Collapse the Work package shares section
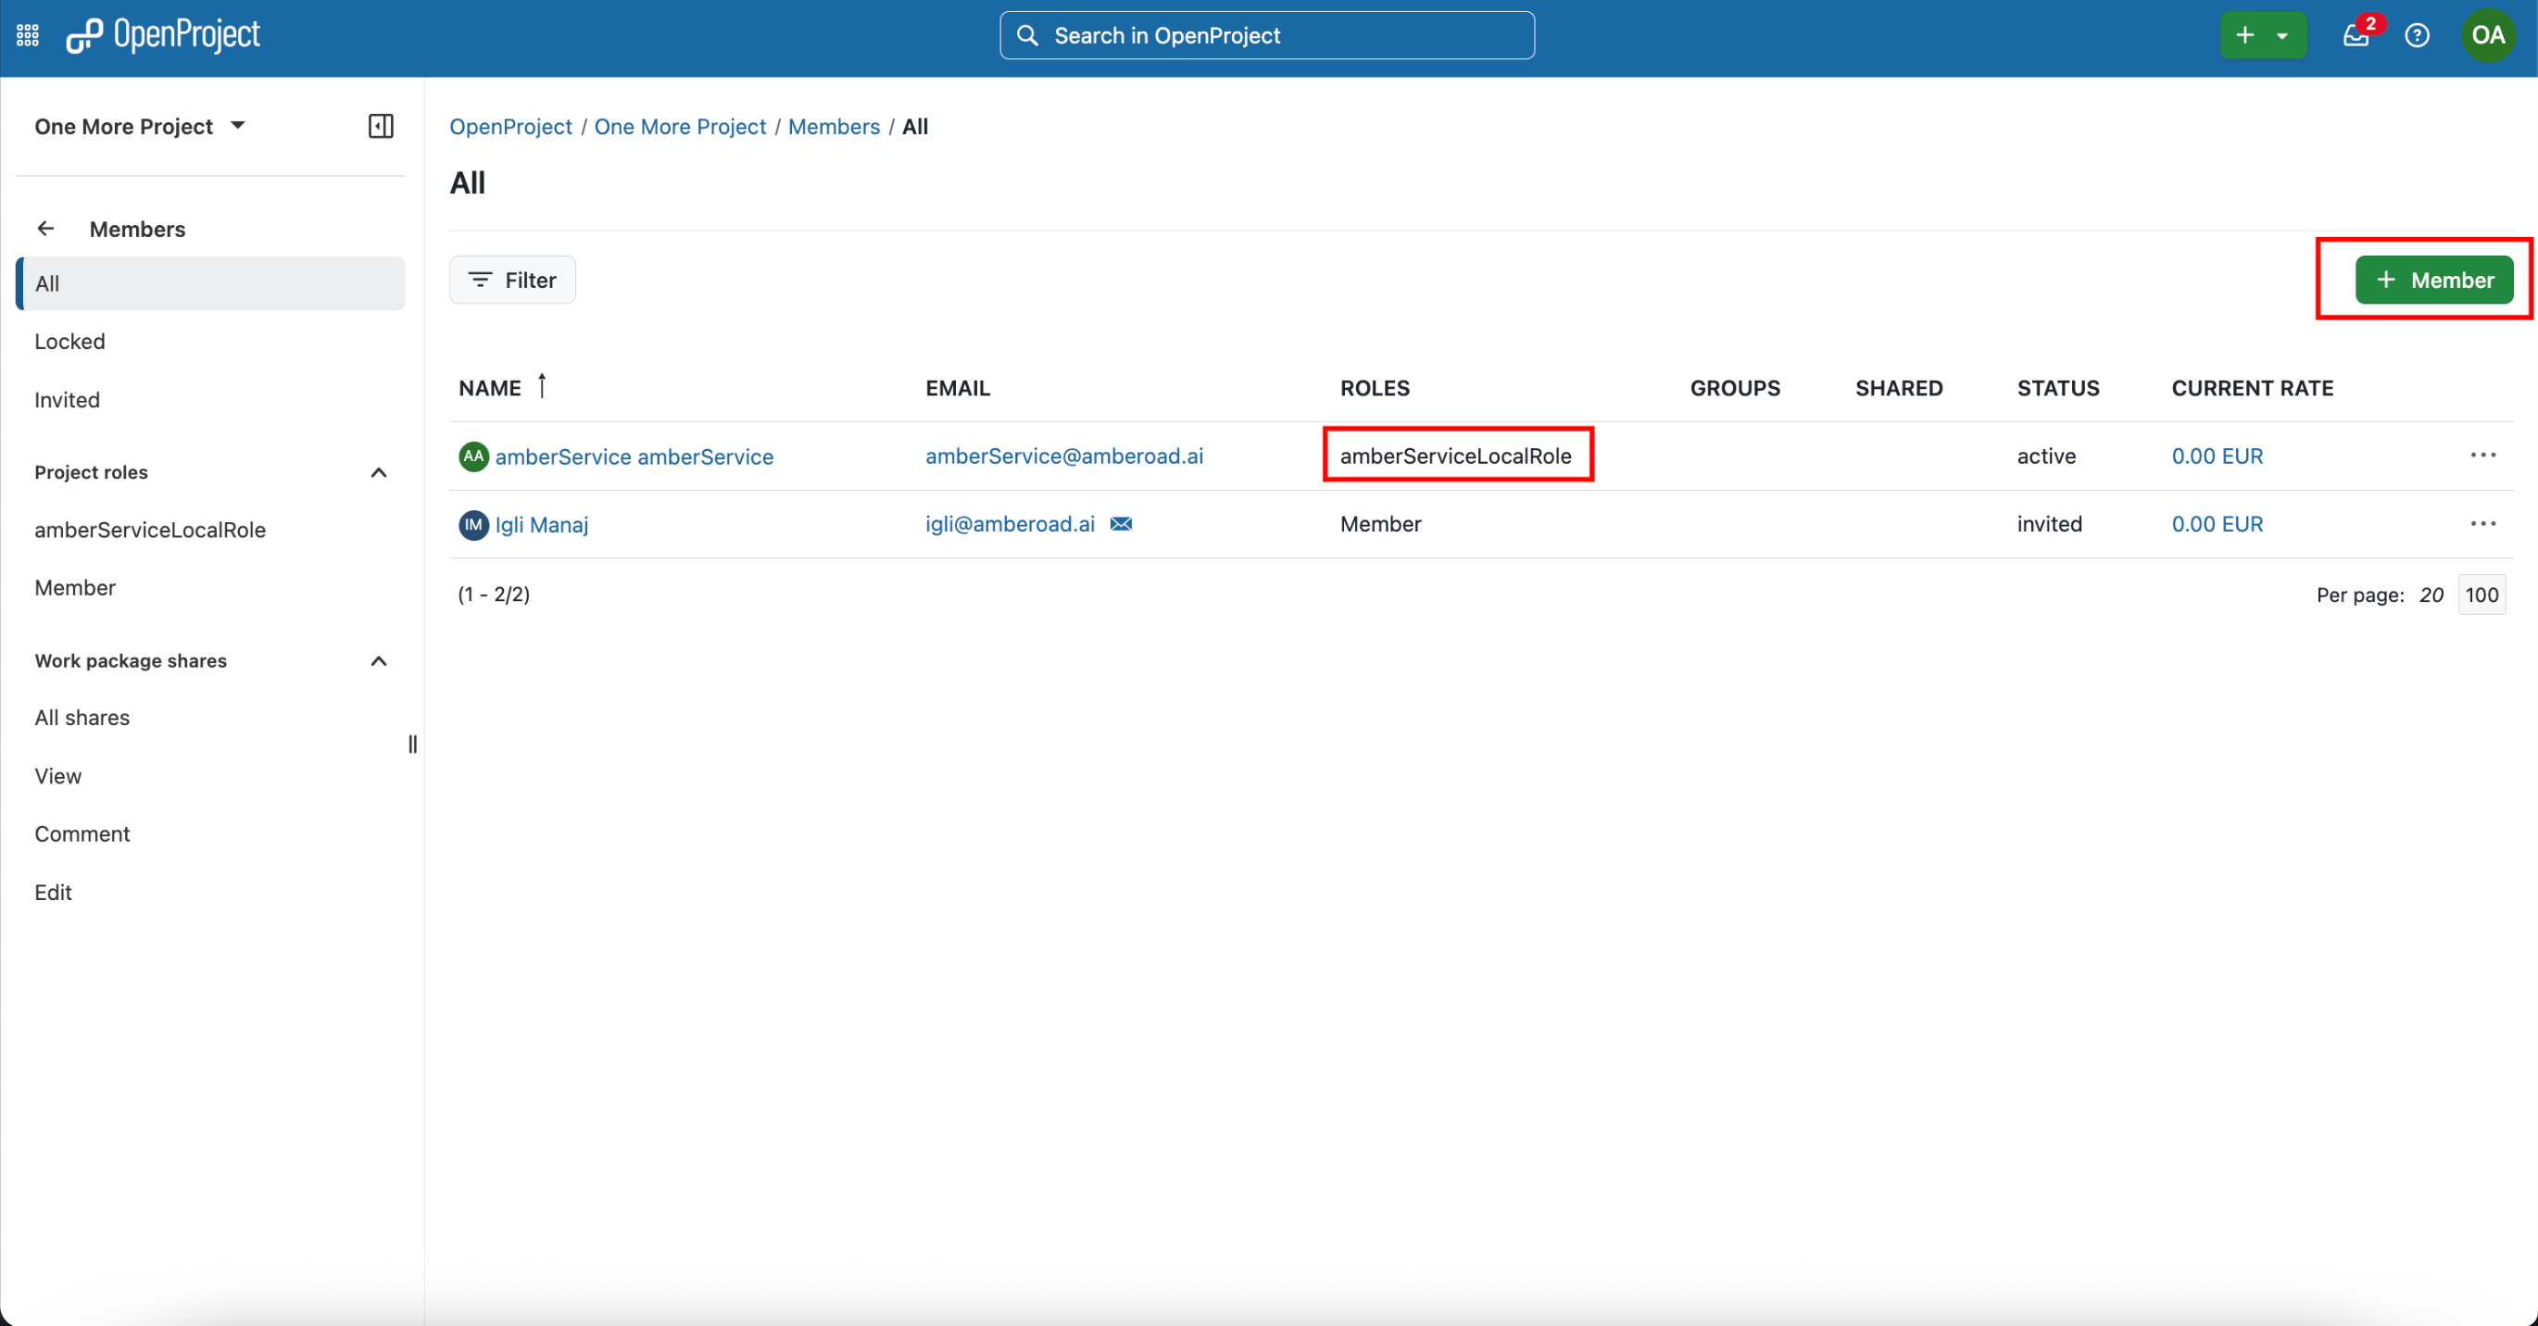The image size is (2538, 1326). tap(378, 660)
